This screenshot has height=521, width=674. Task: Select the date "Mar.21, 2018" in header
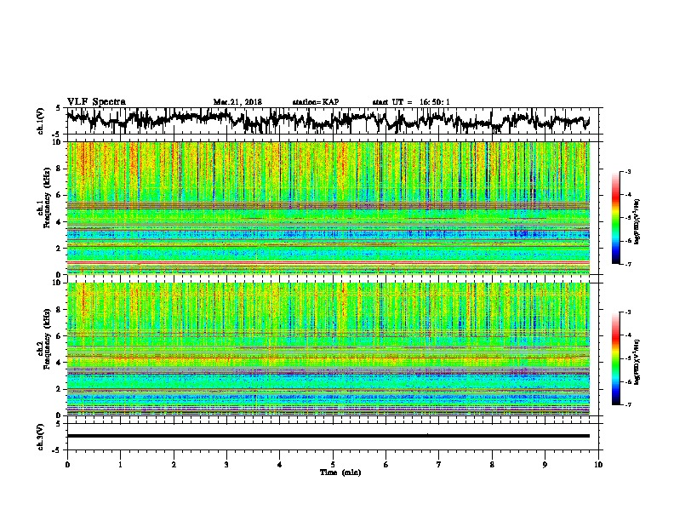coord(237,102)
